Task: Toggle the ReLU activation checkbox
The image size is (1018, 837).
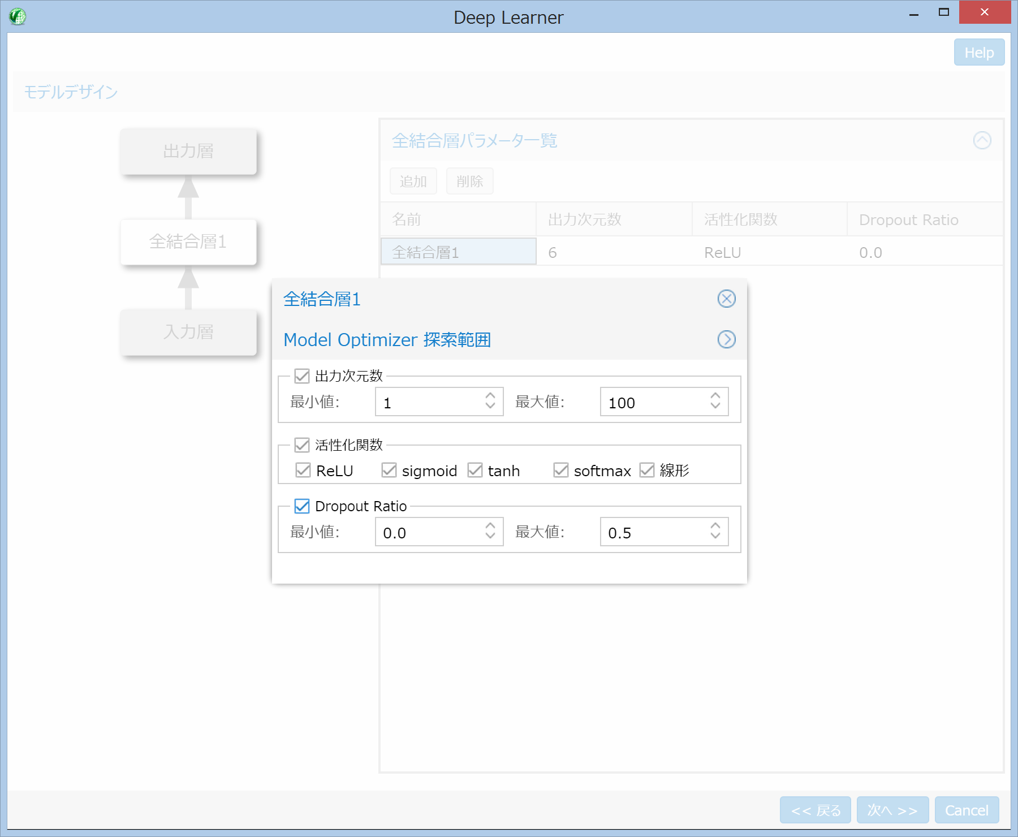Action: (303, 471)
